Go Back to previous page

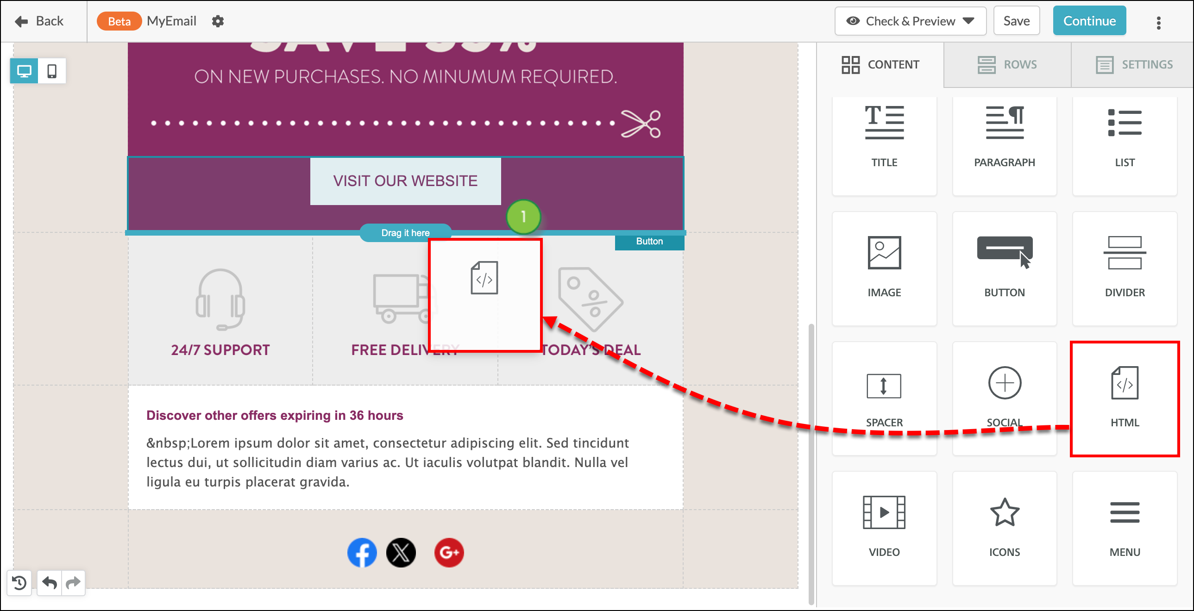39,21
